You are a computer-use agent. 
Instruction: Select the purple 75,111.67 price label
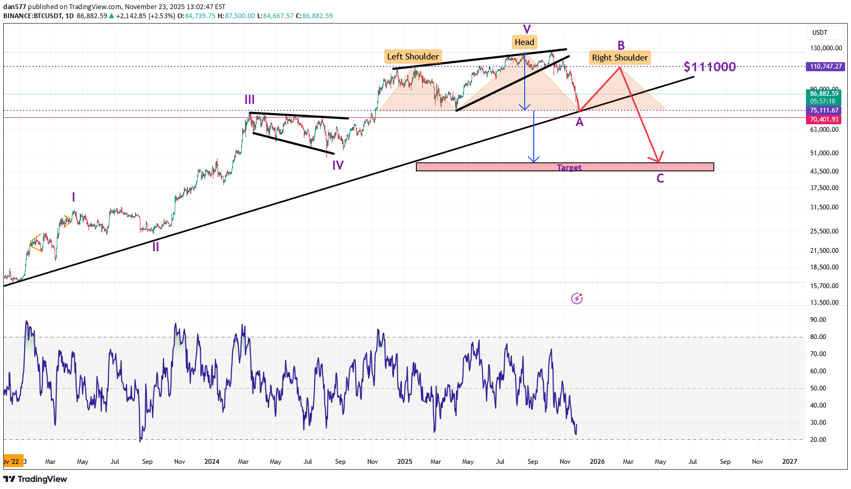[824, 110]
